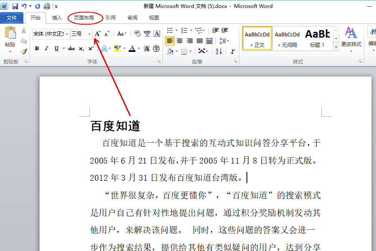Select the 正文 style

pyautogui.click(x=257, y=38)
